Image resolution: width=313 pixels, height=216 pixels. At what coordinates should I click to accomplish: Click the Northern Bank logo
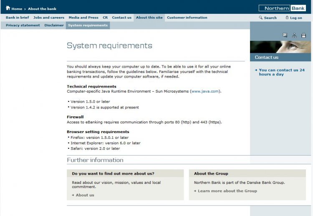282,8
